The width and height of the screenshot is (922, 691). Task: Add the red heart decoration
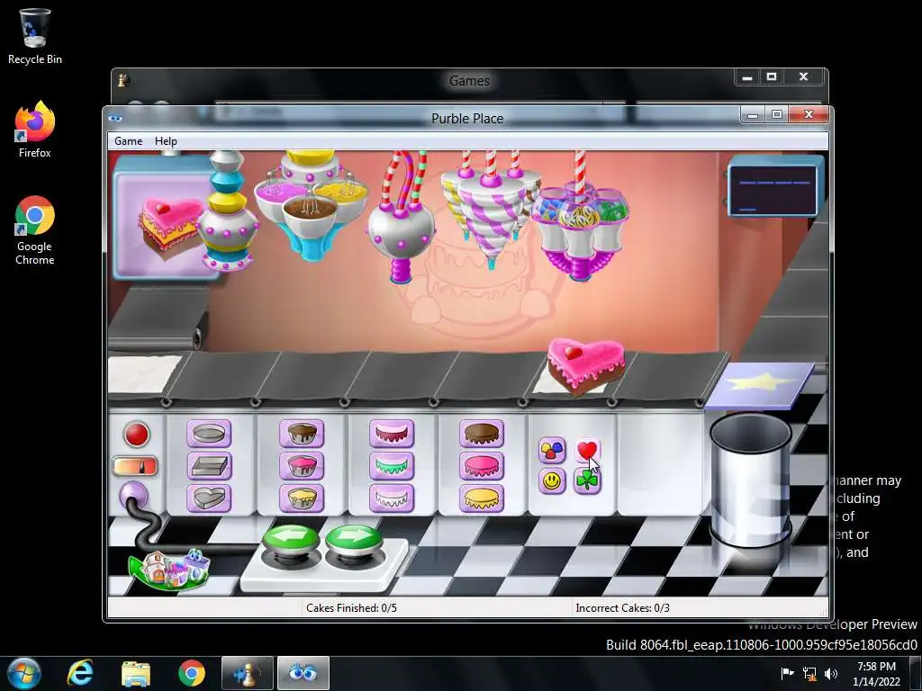pyautogui.click(x=587, y=451)
